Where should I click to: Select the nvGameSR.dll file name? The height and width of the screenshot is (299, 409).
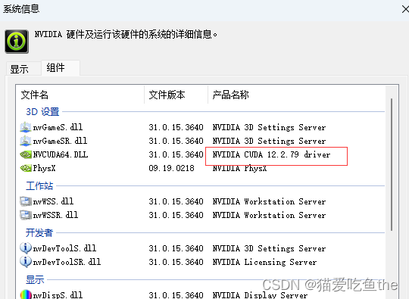60,141
